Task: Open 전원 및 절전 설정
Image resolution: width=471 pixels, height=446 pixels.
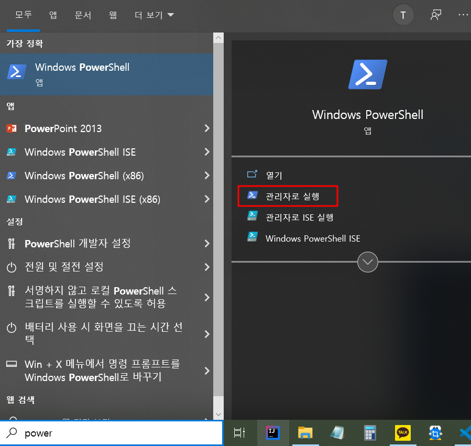Action: tap(107, 267)
